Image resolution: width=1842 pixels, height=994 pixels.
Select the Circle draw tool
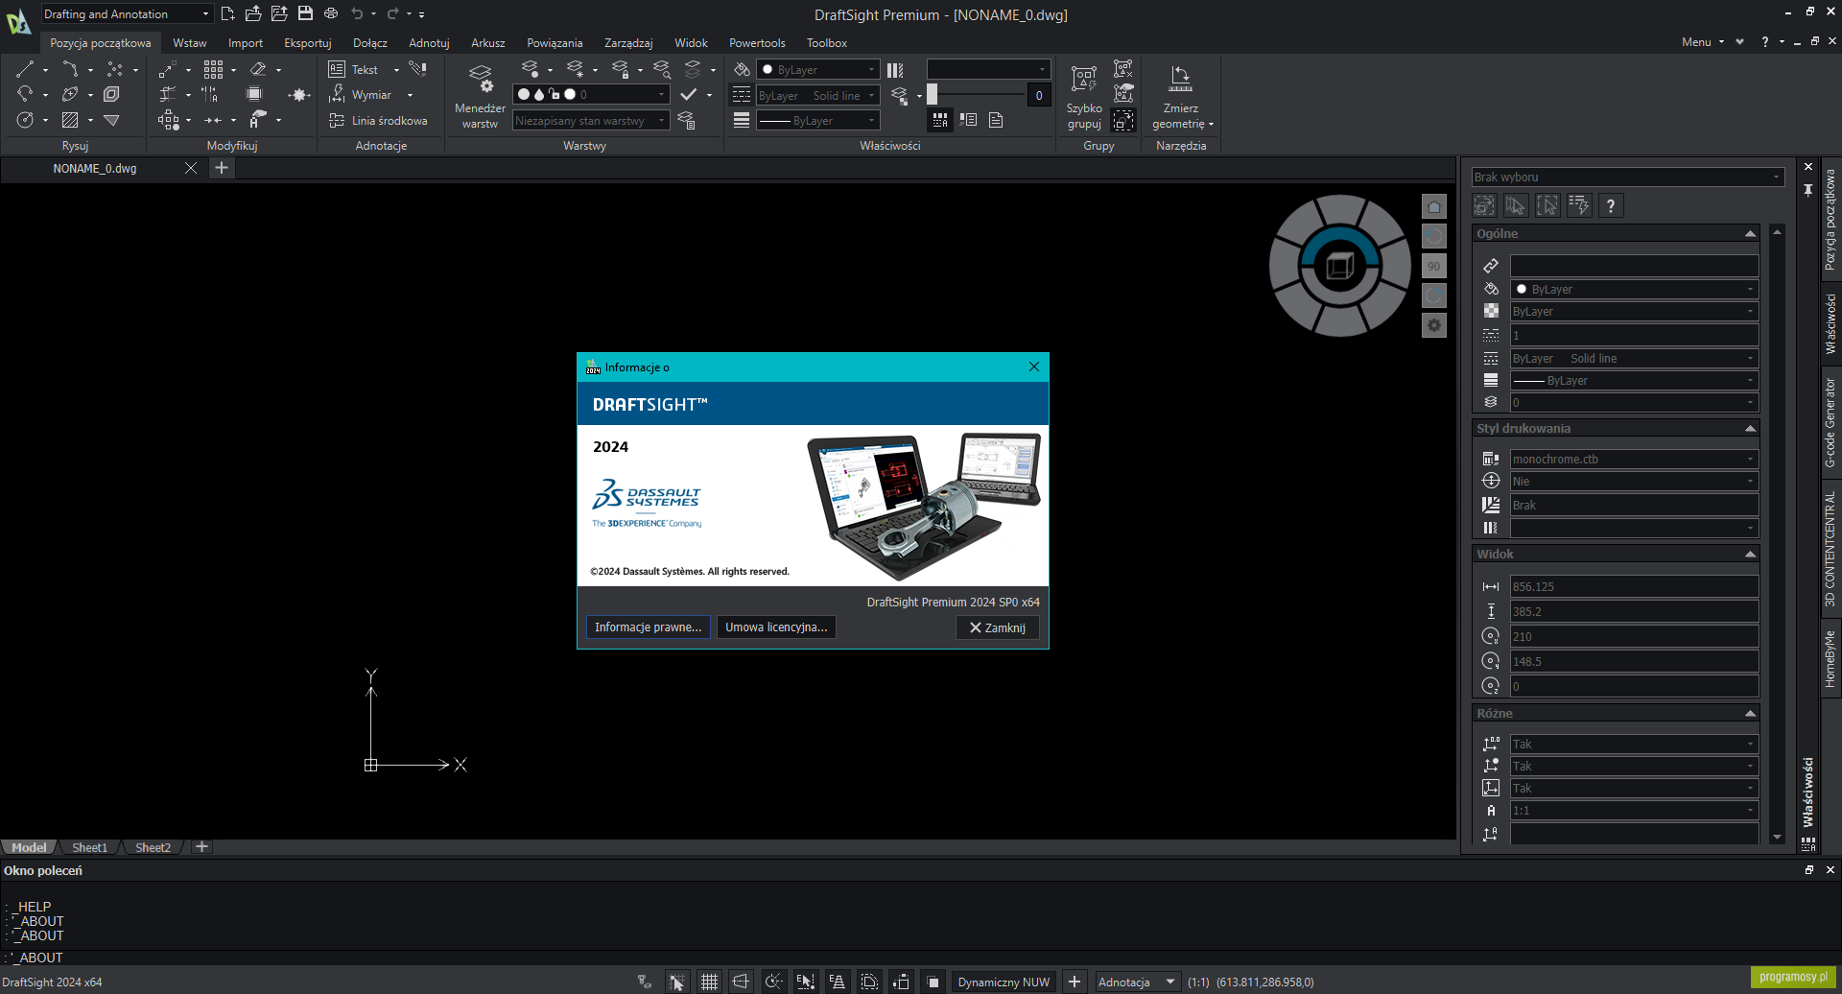(x=25, y=120)
